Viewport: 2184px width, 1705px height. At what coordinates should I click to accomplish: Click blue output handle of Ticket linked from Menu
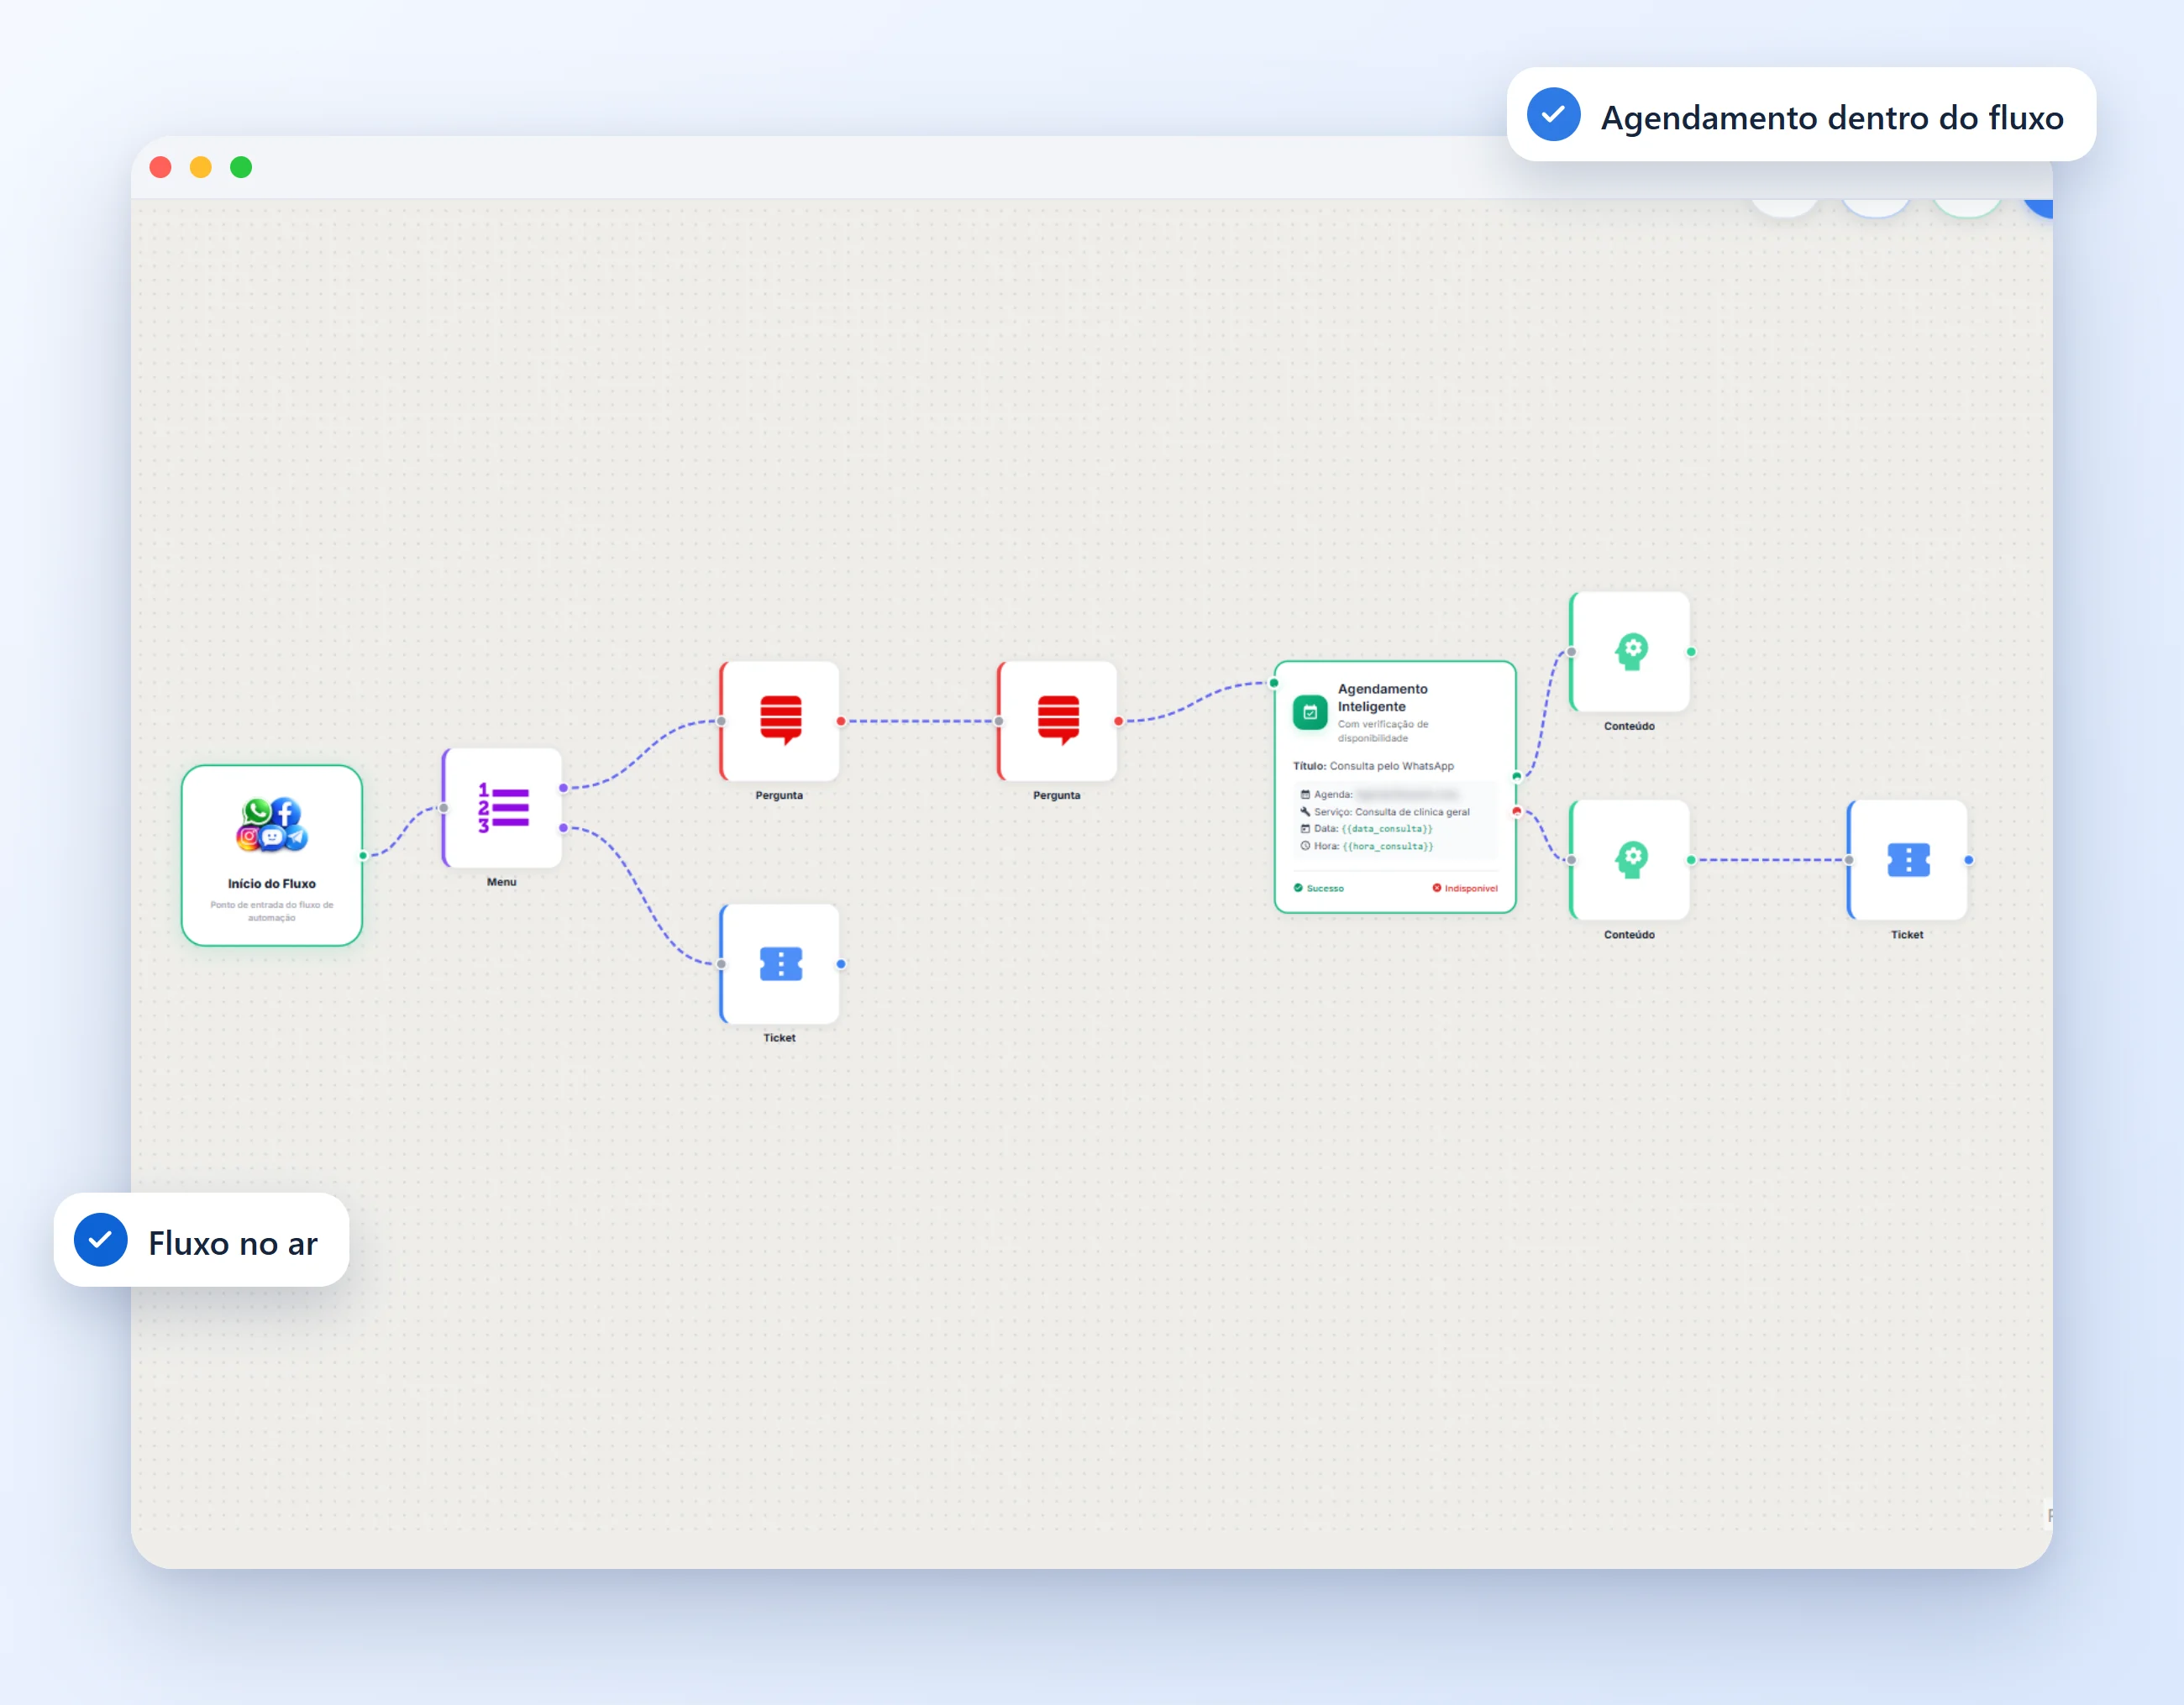[841, 964]
